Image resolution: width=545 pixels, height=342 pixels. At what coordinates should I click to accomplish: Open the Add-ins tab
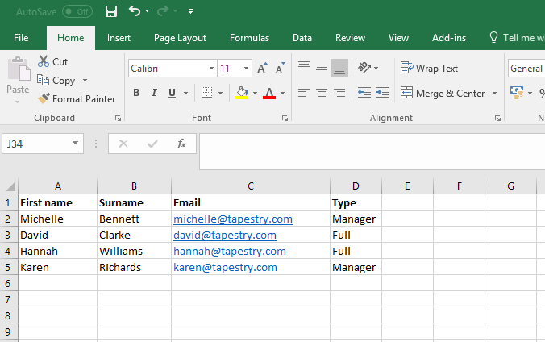coord(449,38)
